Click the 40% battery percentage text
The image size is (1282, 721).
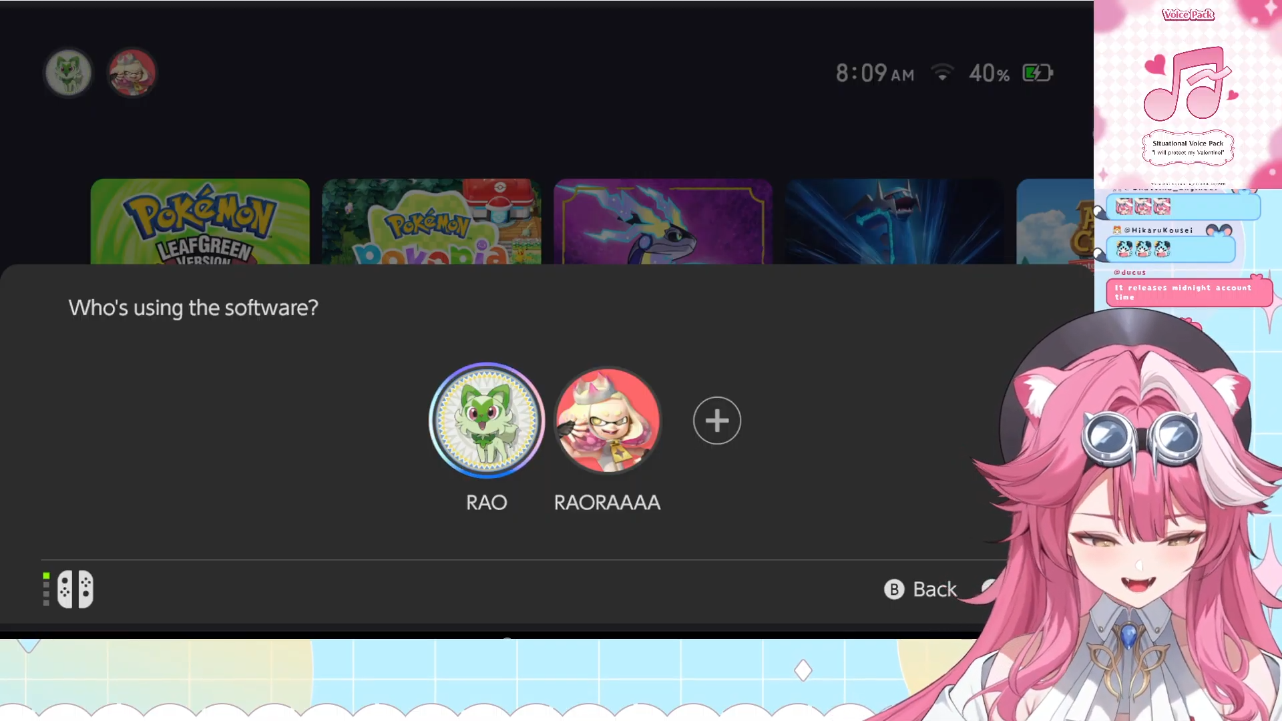pyautogui.click(x=989, y=73)
